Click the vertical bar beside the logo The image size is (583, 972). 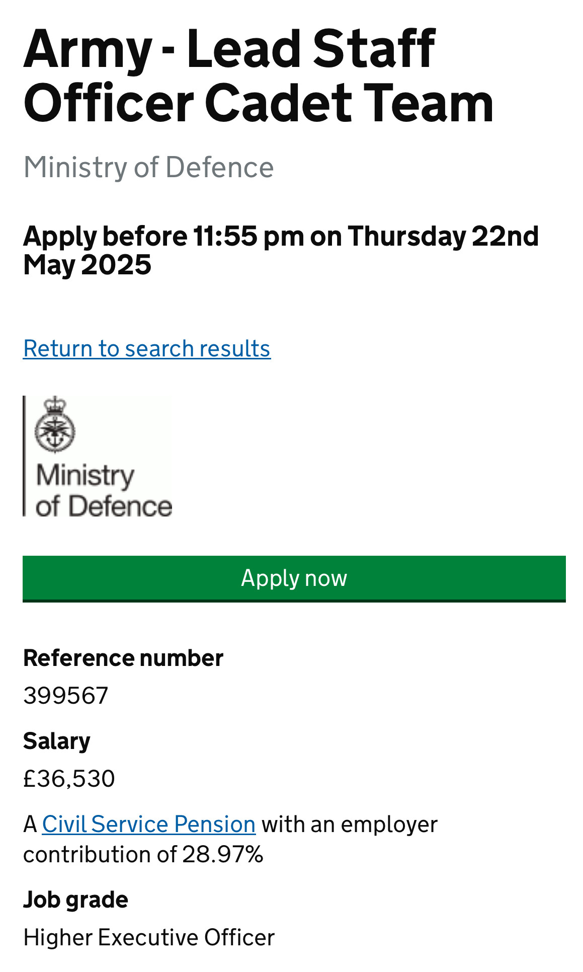[x=24, y=456]
